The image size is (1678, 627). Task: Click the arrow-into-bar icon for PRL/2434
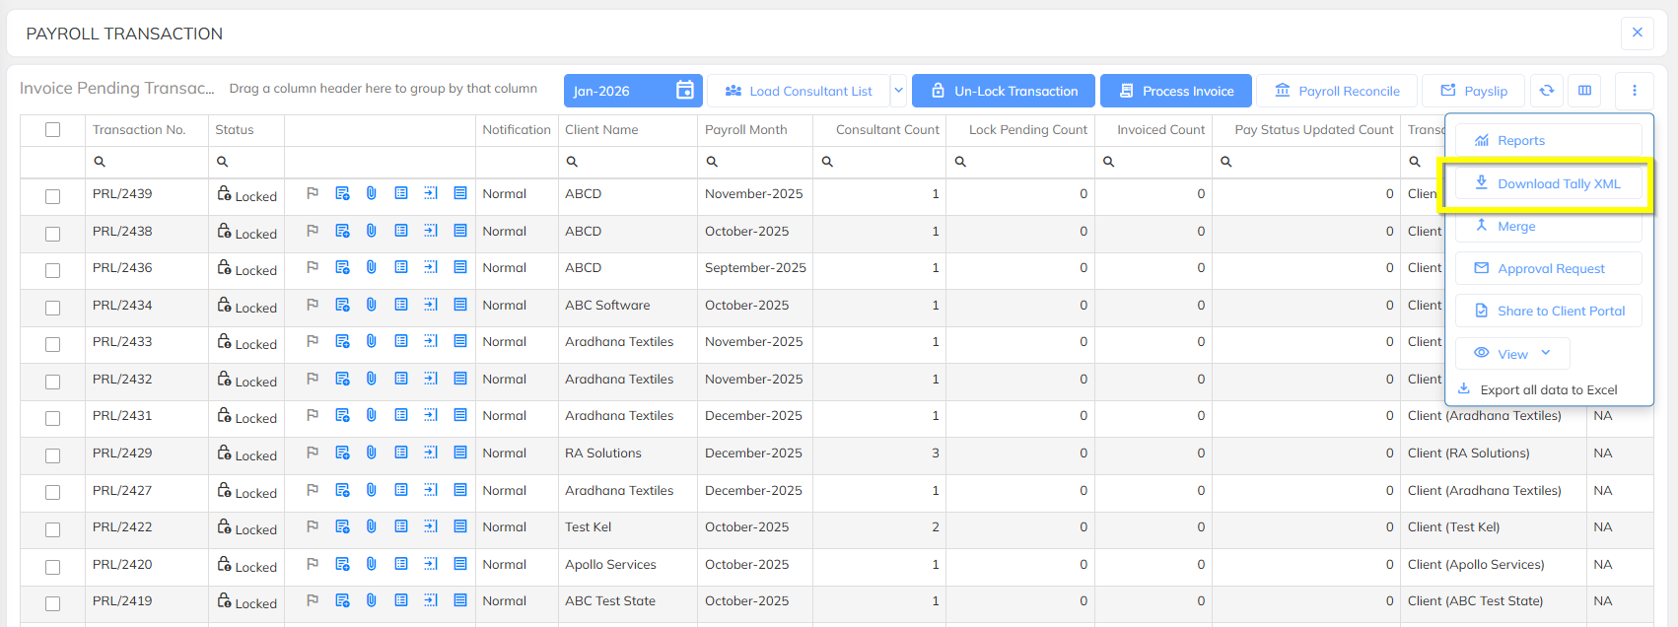(x=431, y=305)
